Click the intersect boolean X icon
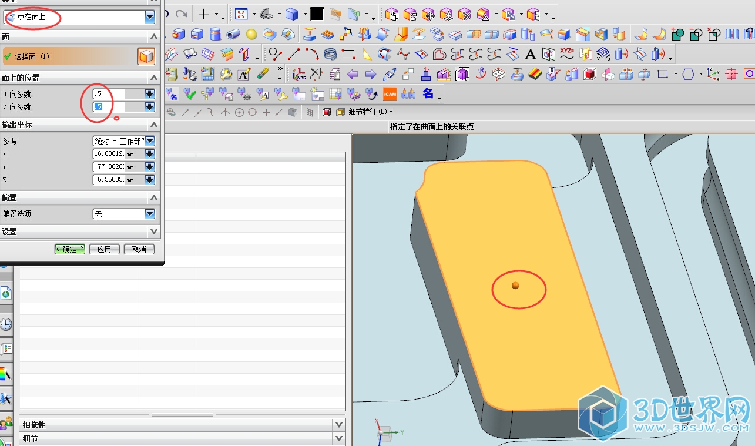Viewport: 755px width, 446px height. pos(713,34)
